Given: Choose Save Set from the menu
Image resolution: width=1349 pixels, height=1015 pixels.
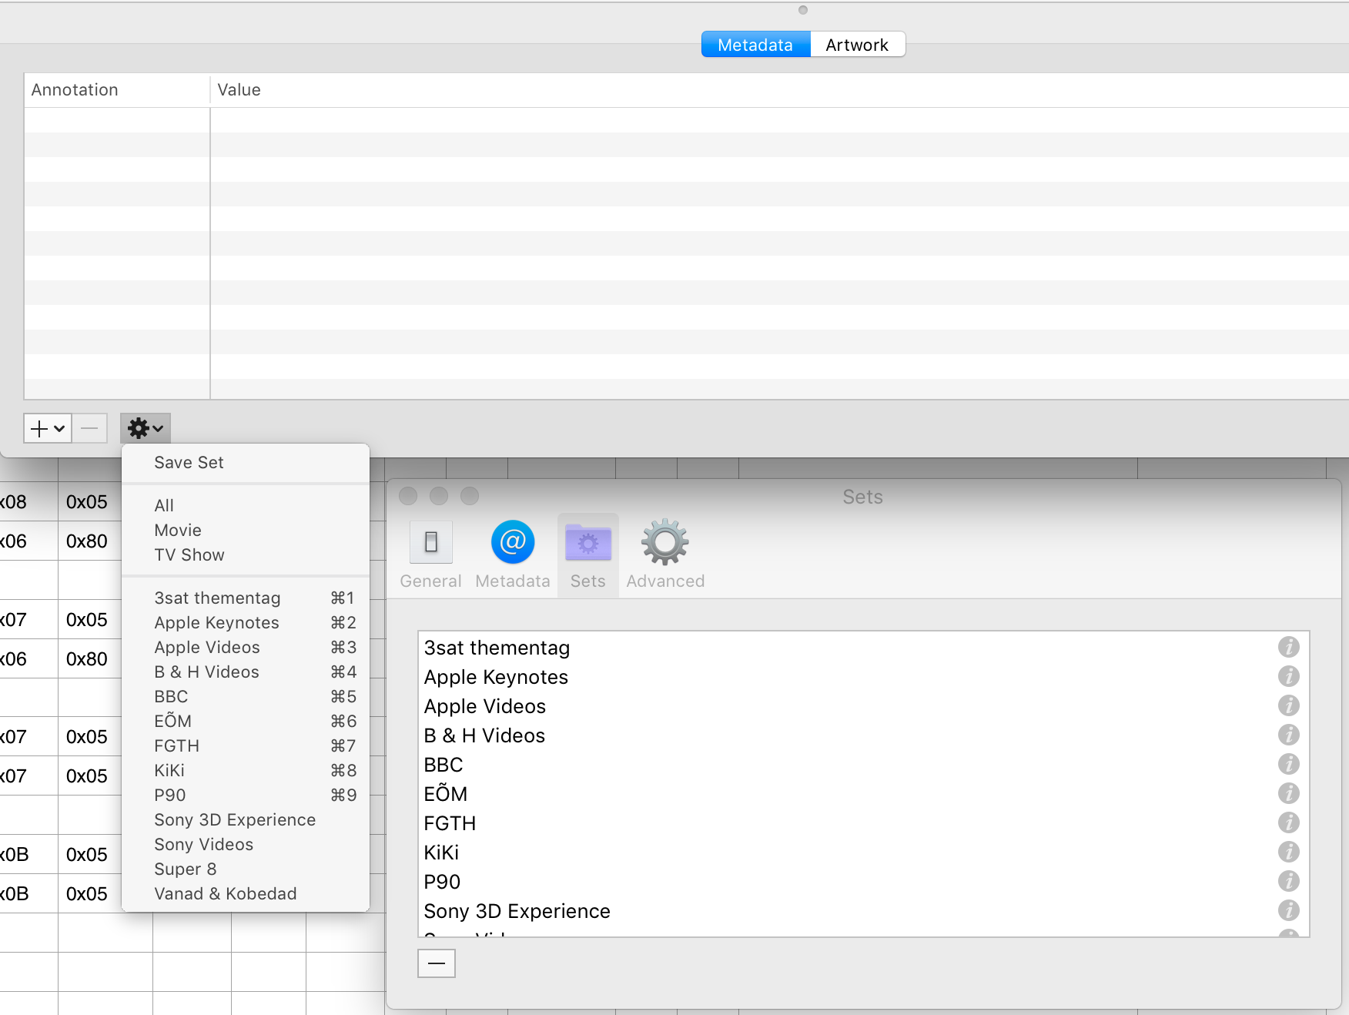Looking at the screenshot, I should pos(246,463).
